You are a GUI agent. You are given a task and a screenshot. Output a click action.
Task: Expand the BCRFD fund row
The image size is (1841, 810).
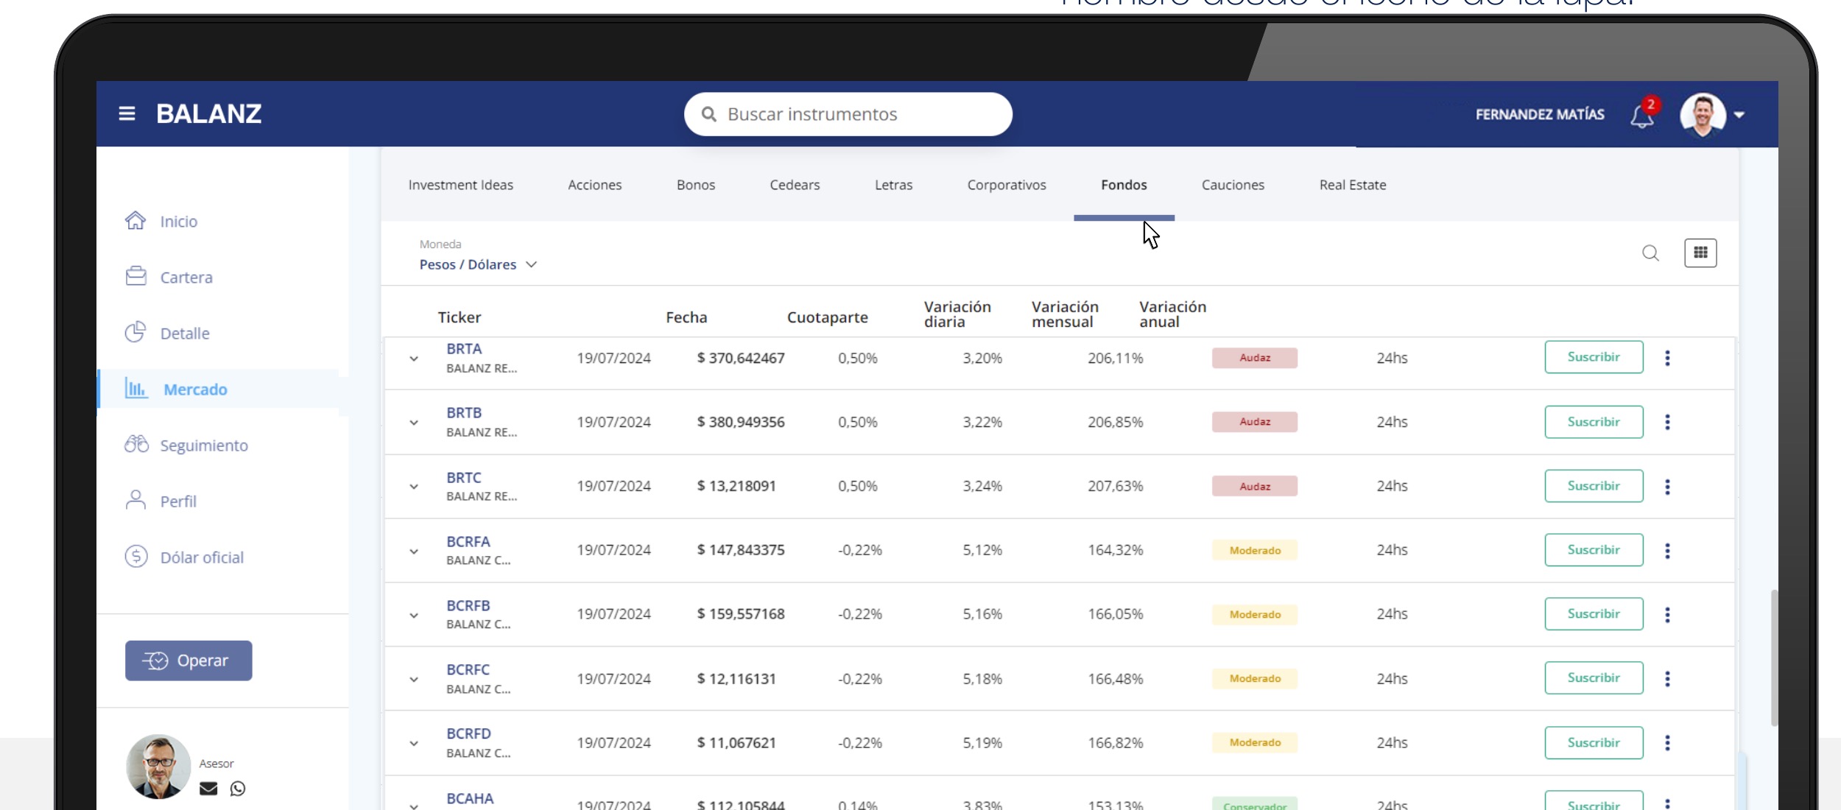tap(414, 744)
